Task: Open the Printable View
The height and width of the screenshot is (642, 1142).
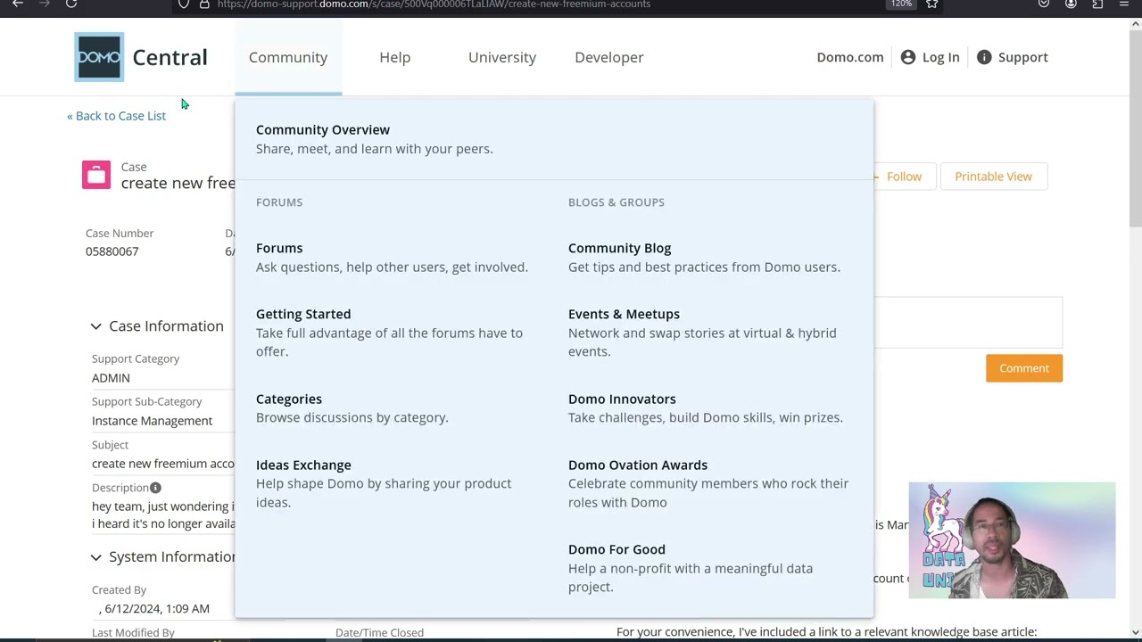Action: pyautogui.click(x=993, y=177)
